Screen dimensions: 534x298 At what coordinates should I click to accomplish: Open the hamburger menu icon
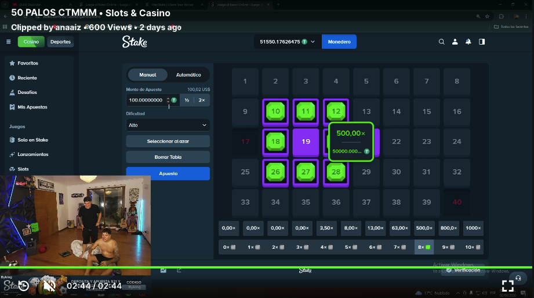coord(9,42)
